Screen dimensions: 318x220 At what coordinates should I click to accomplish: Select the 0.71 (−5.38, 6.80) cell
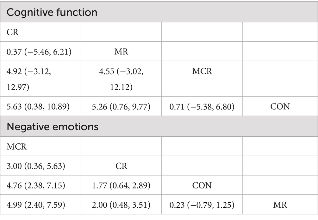(x=202, y=106)
